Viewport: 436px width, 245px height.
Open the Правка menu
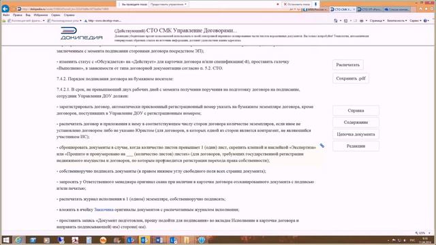click(x=17, y=15)
